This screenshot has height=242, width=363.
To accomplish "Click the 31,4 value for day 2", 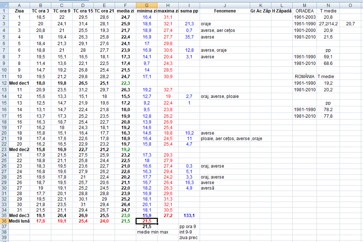I will (x=83, y=23).
